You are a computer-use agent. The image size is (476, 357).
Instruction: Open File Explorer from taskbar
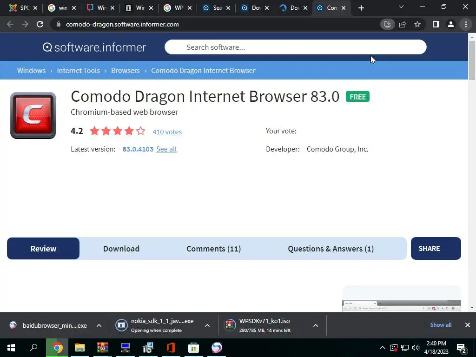(x=80, y=348)
